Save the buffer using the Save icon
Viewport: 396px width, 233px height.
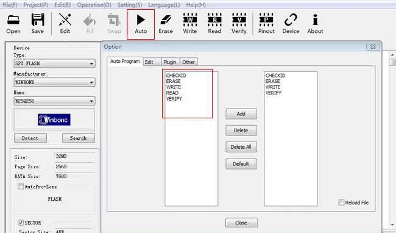tap(38, 24)
